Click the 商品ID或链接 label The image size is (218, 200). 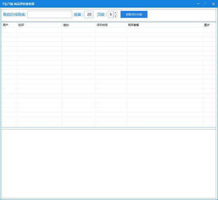pos(14,14)
